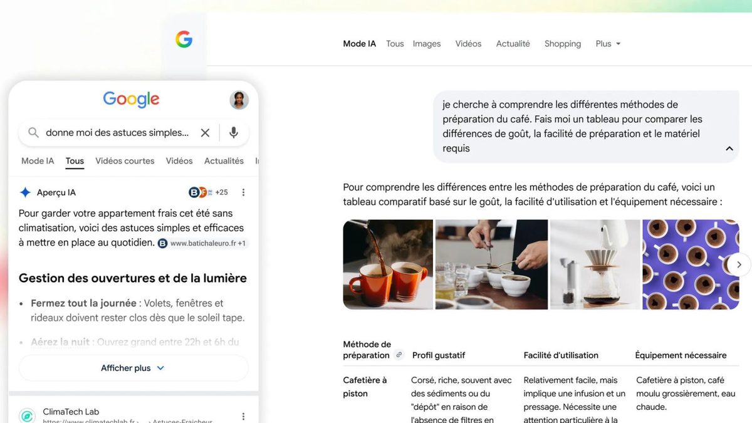
Task: Click the www.batichaleuro.fr +1 source chip
Action: click(x=202, y=243)
